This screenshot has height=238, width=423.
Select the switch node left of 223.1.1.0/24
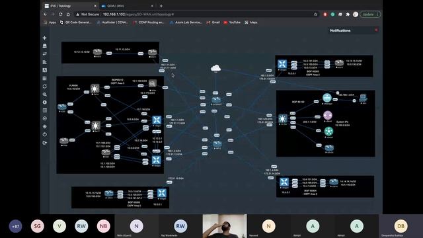click(283, 119)
